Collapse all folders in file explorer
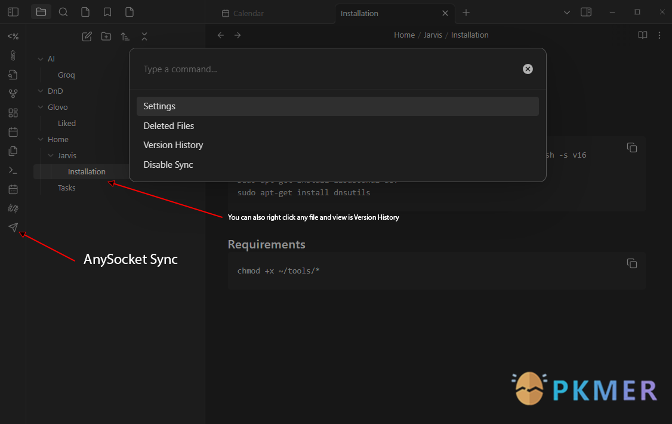The width and height of the screenshot is (672, 424). point(144,36)
